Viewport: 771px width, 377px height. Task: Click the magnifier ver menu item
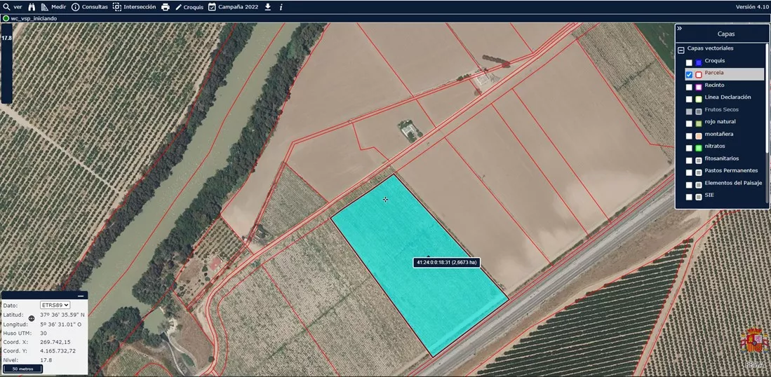pyautogui.click(x=13, y=7)
